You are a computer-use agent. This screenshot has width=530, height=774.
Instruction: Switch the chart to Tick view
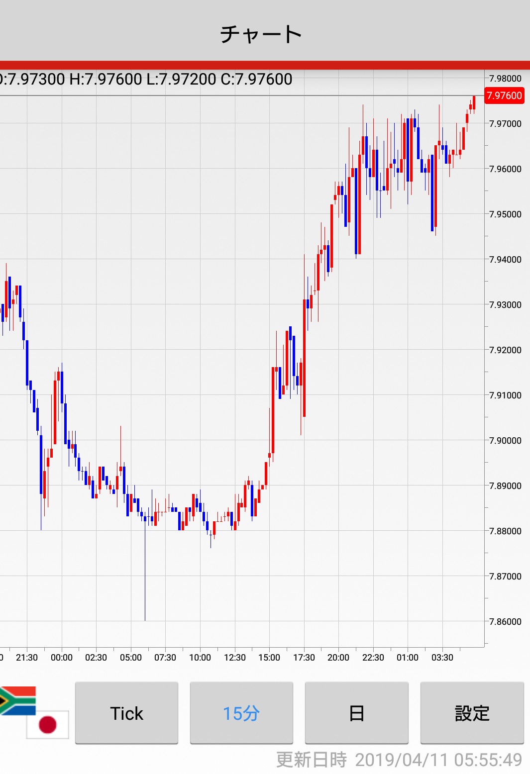[x=126, y=713]
